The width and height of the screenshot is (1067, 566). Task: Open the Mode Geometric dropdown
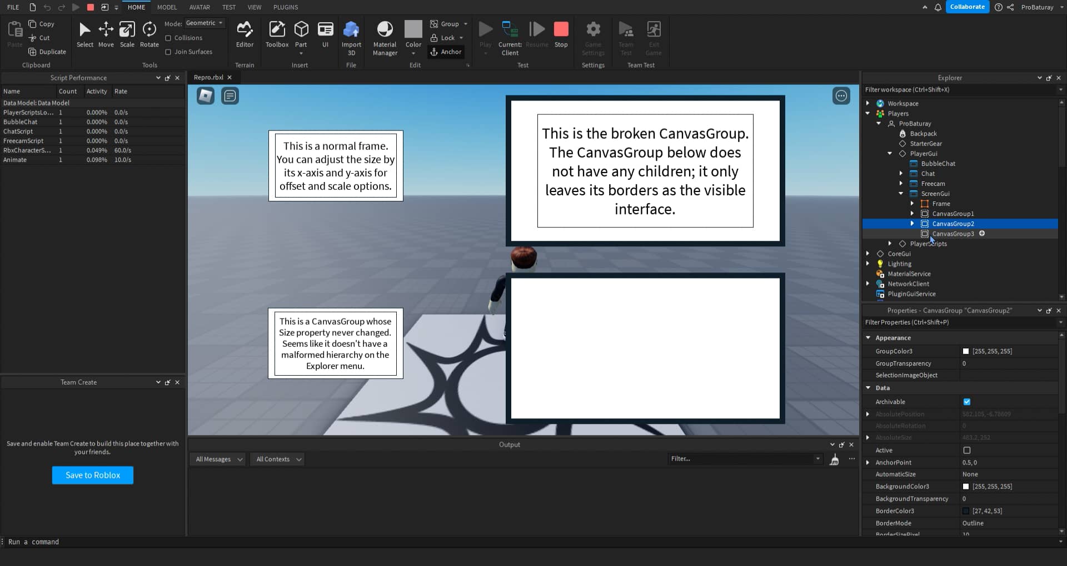tap(205, 23)
